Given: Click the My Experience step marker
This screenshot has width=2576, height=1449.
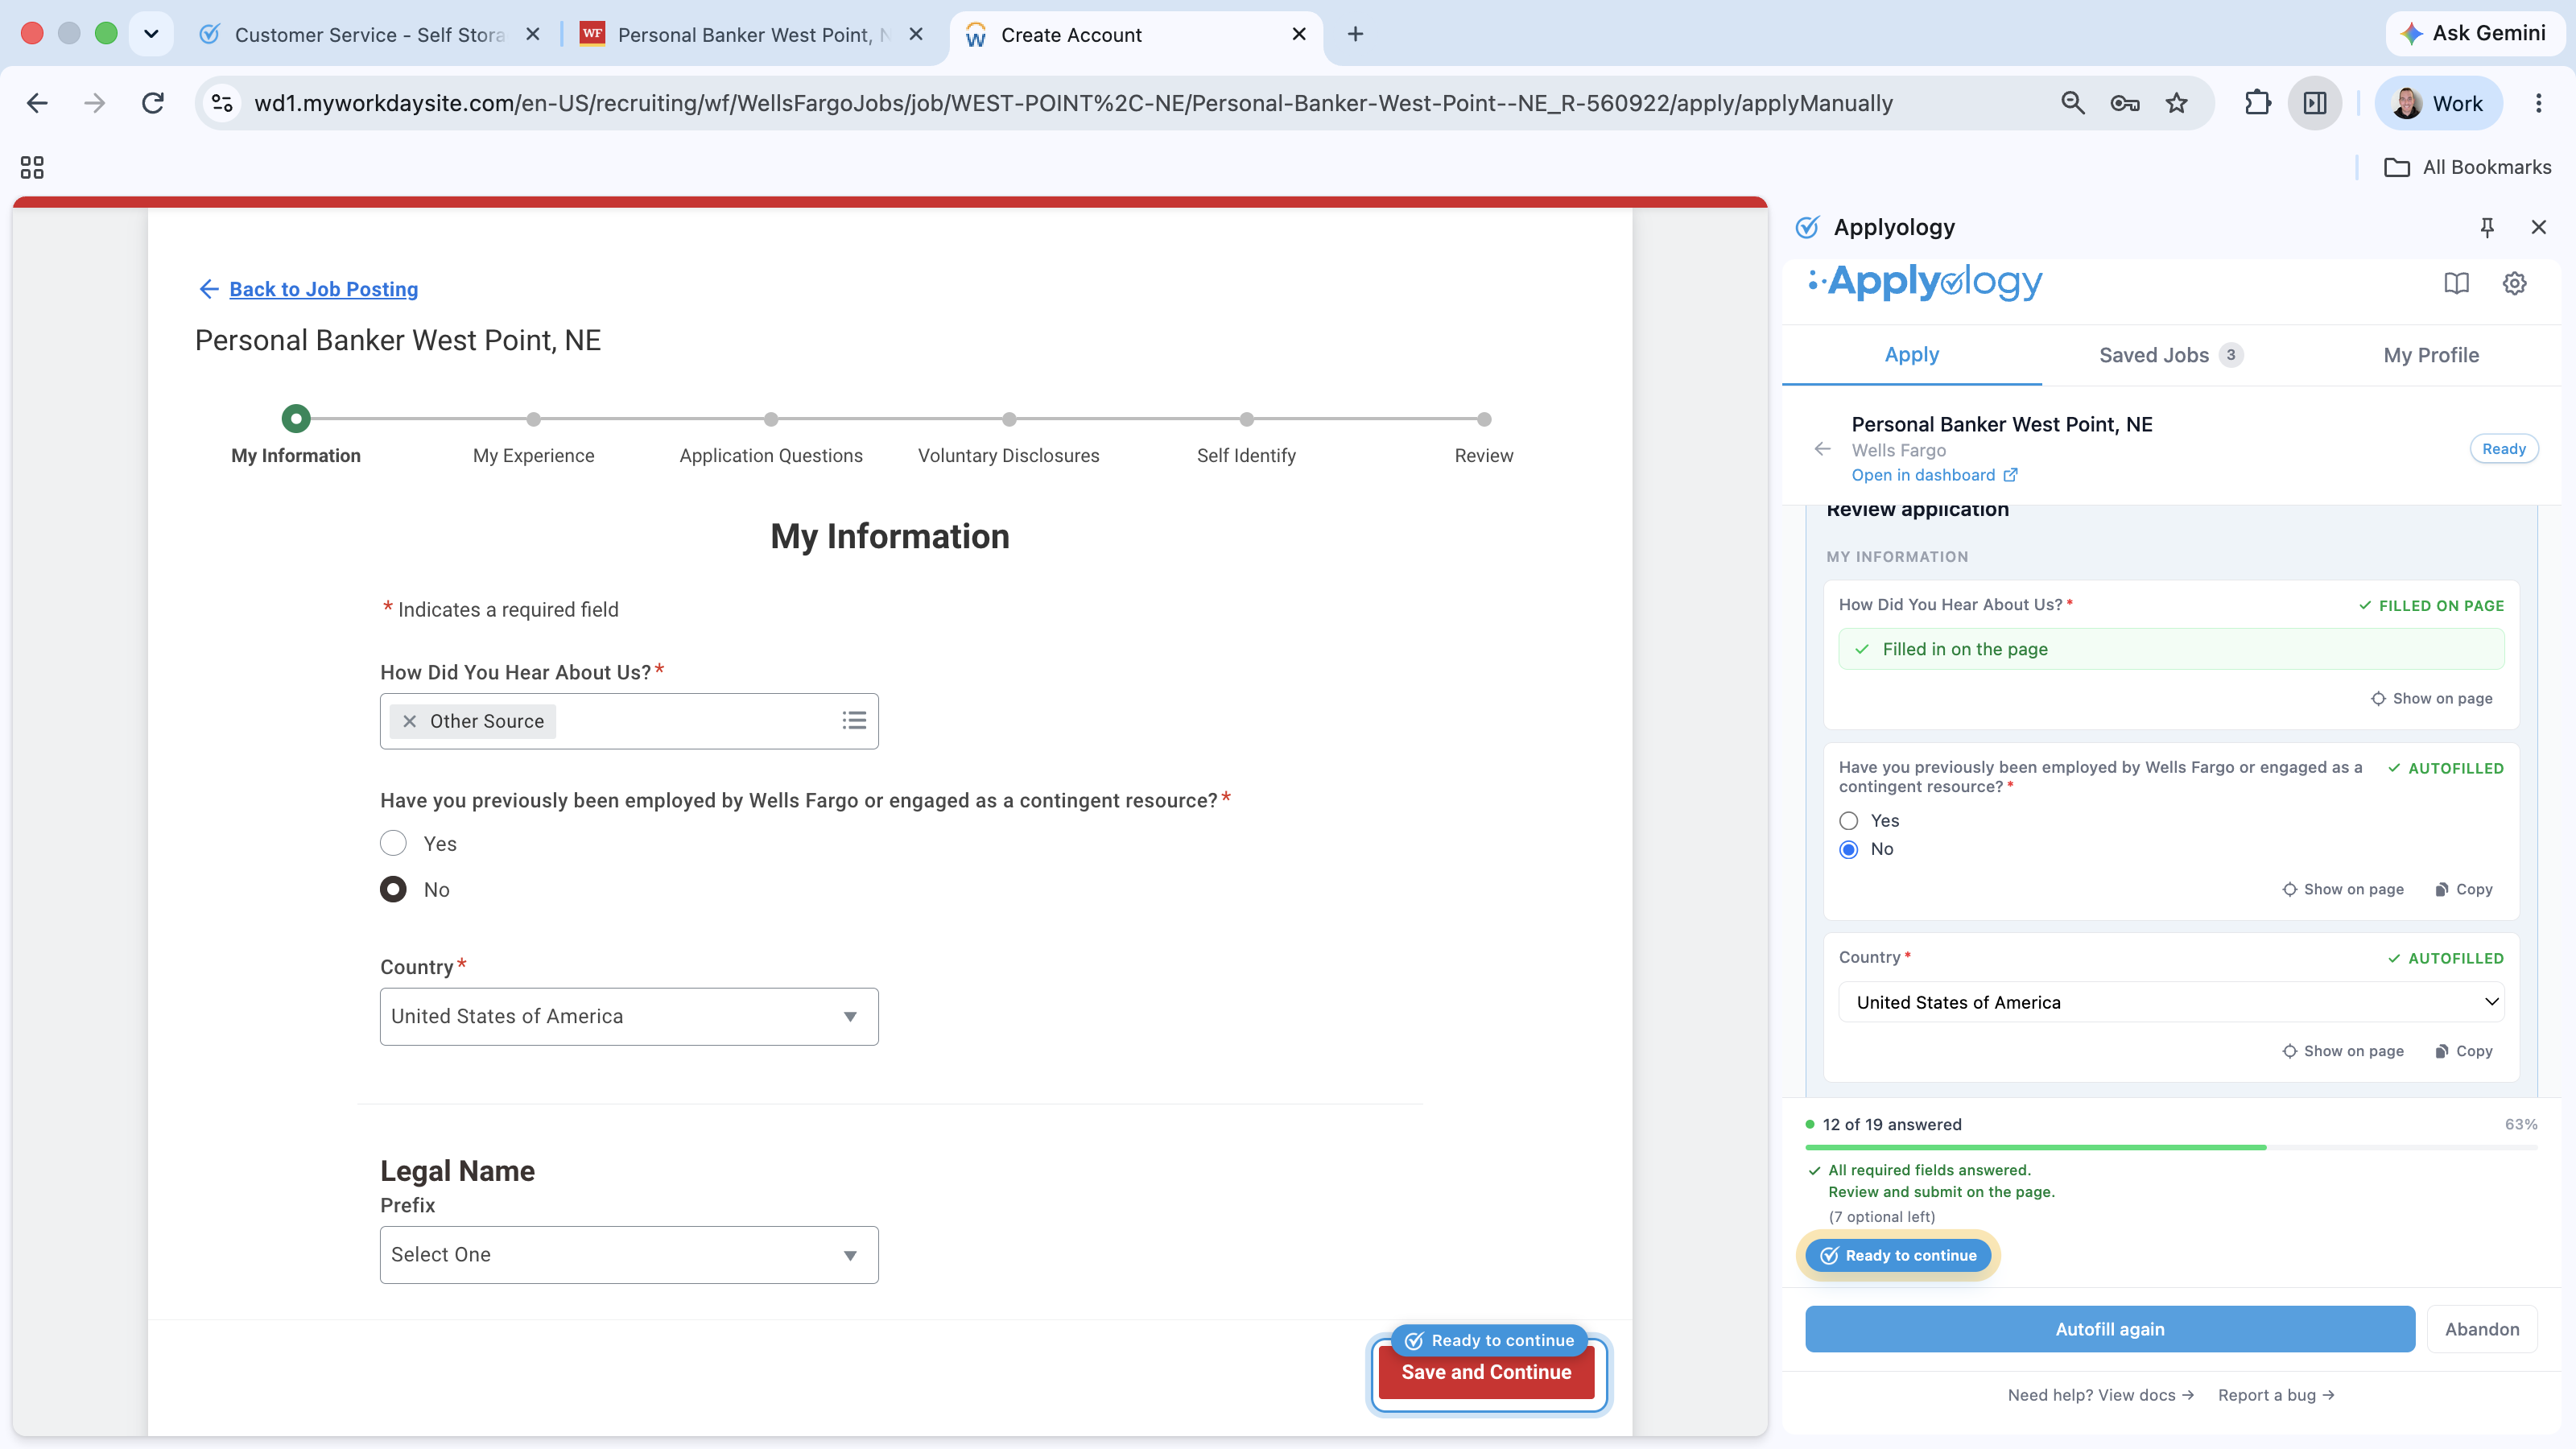Looking at the screenshot, I should (x=533, y=419).
